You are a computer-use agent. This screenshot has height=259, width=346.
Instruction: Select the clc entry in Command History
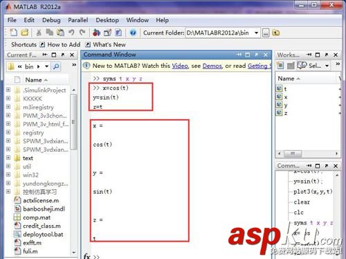[299, 213]
